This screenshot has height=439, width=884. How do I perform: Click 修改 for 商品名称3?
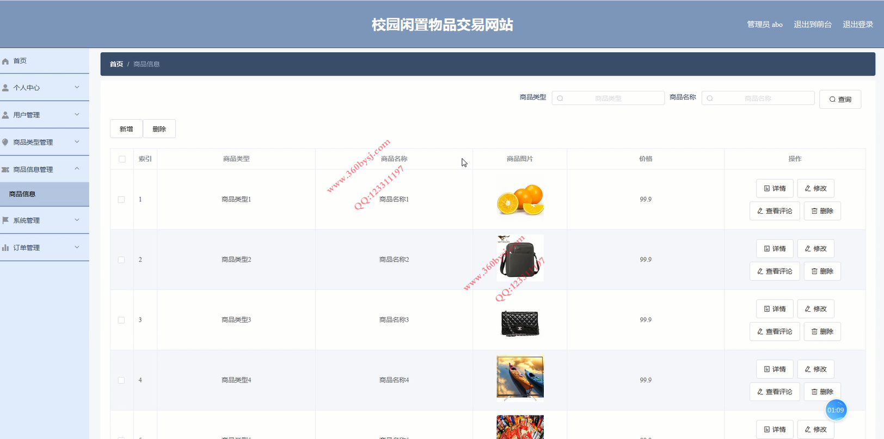pyautogui.click(x=815, y=309)
